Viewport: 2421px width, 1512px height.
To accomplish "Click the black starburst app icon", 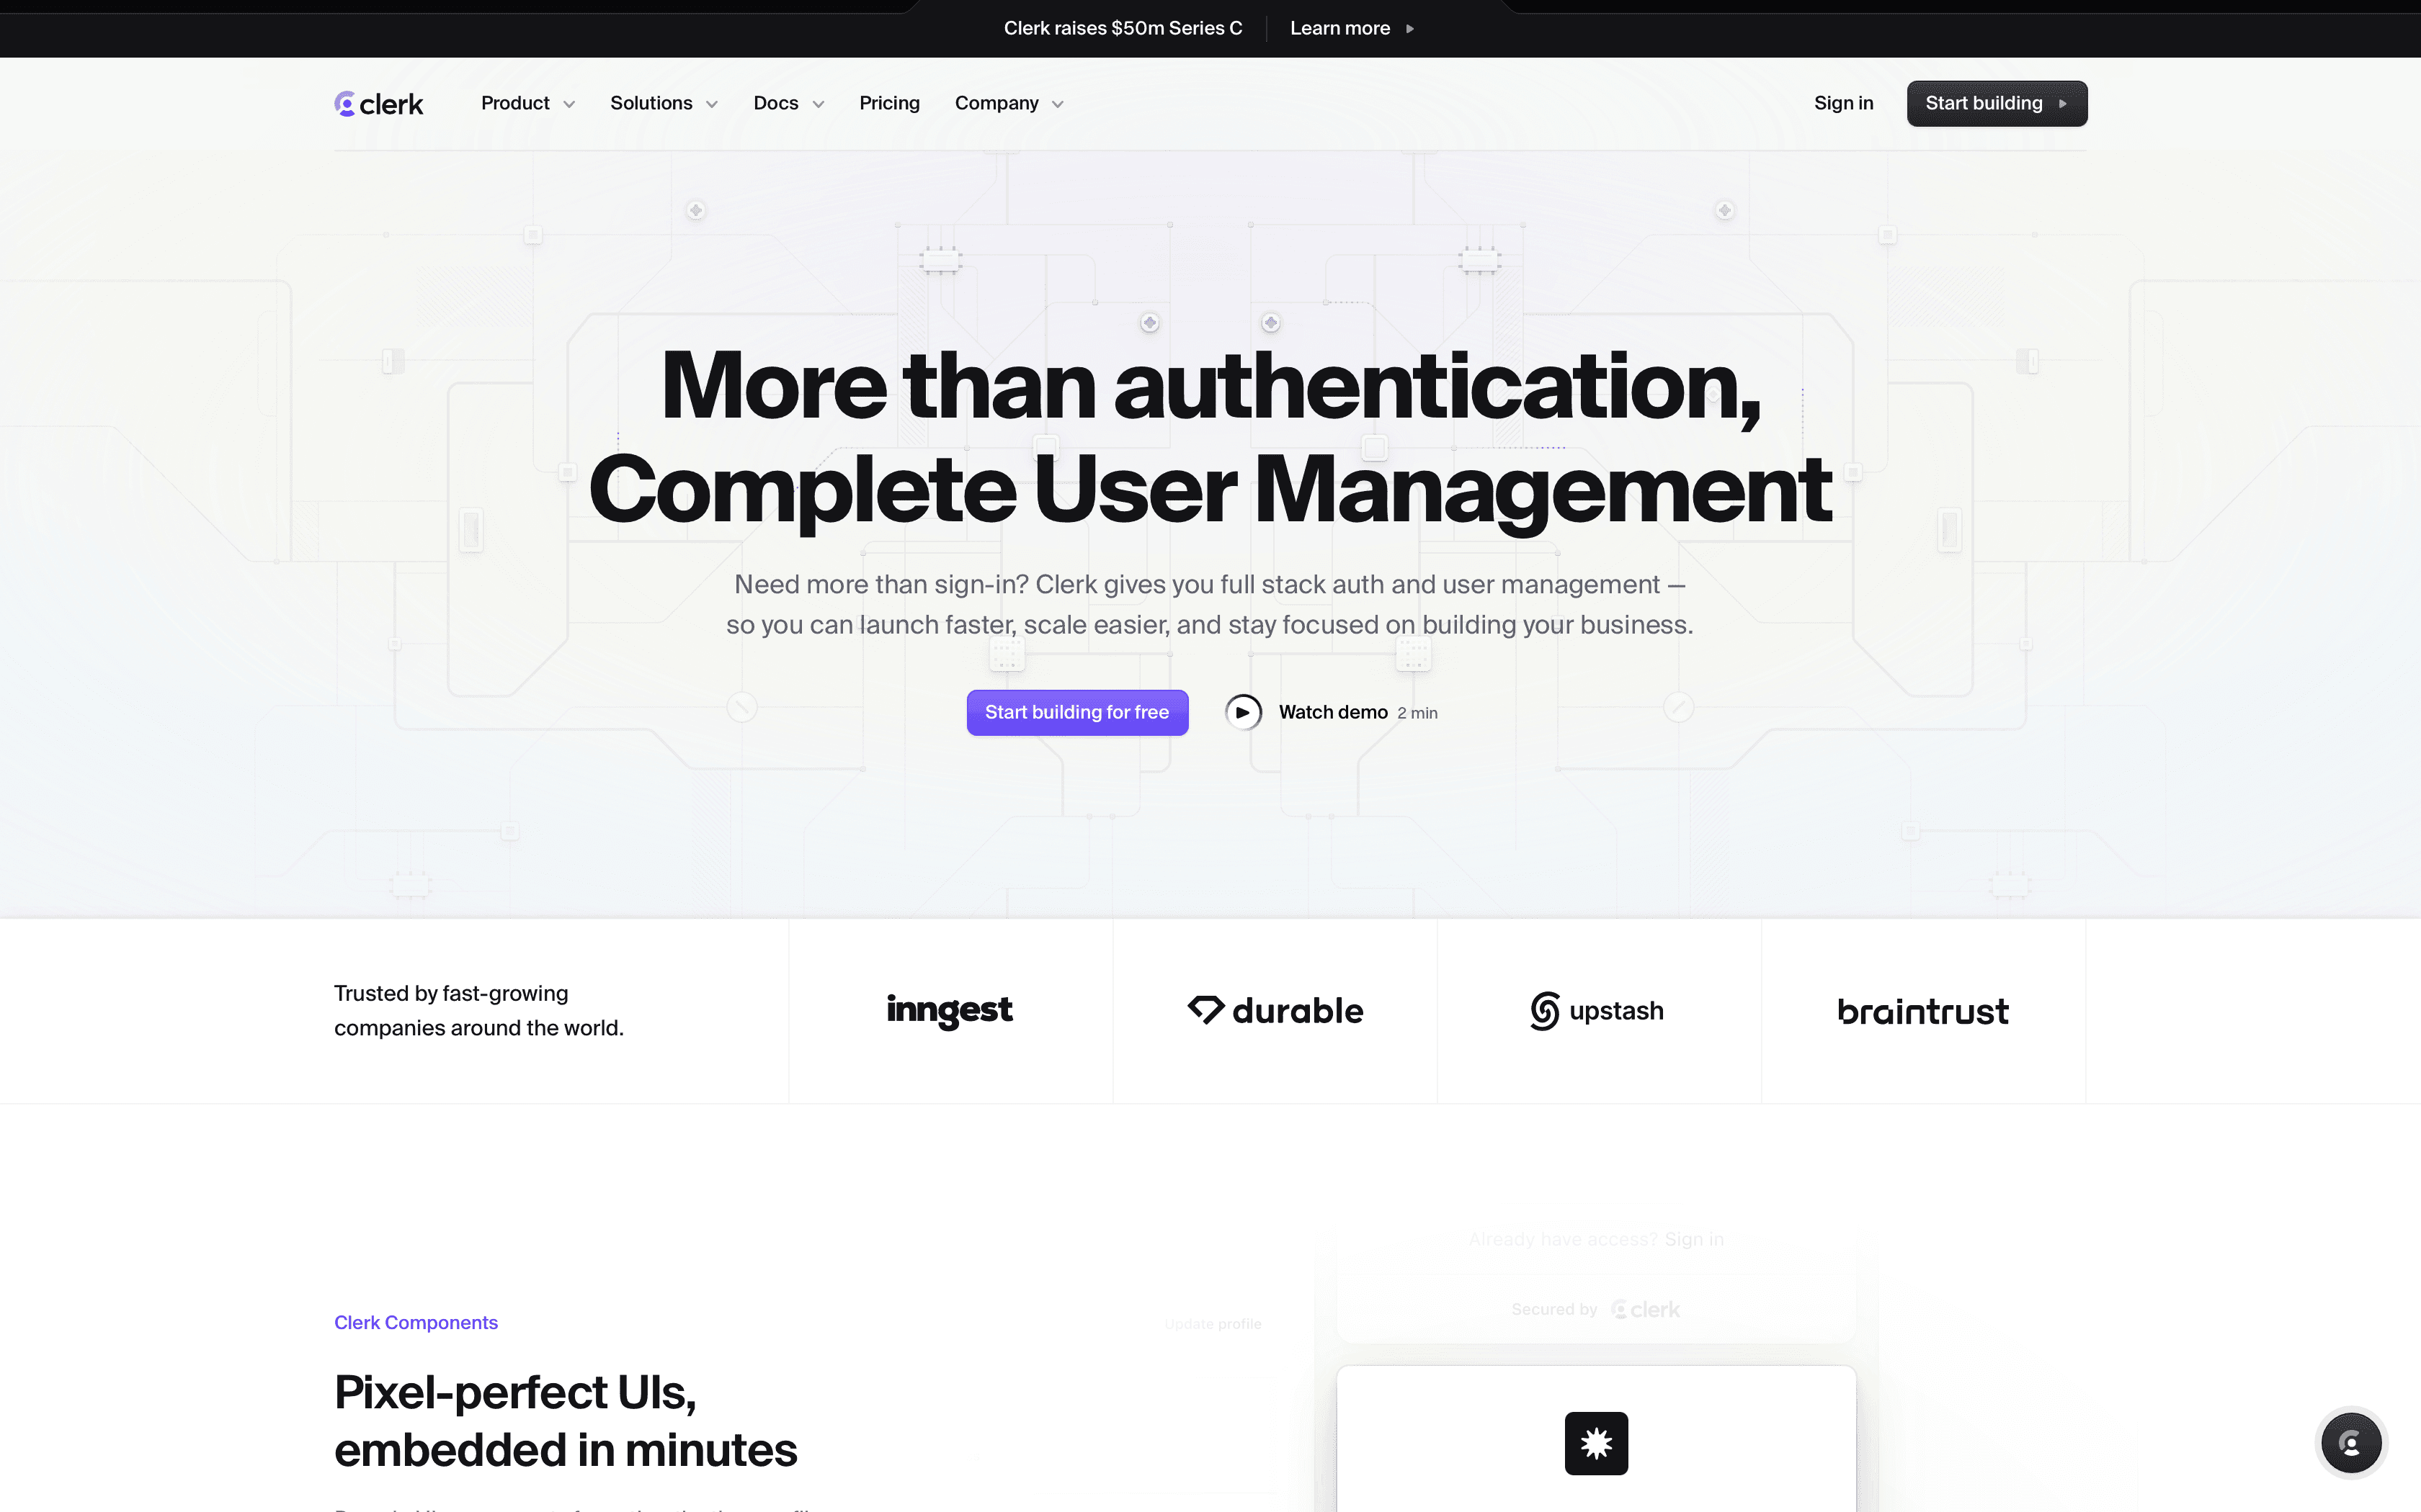I will 1597,1443.
